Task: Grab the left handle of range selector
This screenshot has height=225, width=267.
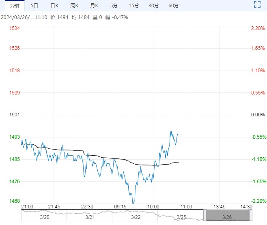Action: [x=205, y=215]
